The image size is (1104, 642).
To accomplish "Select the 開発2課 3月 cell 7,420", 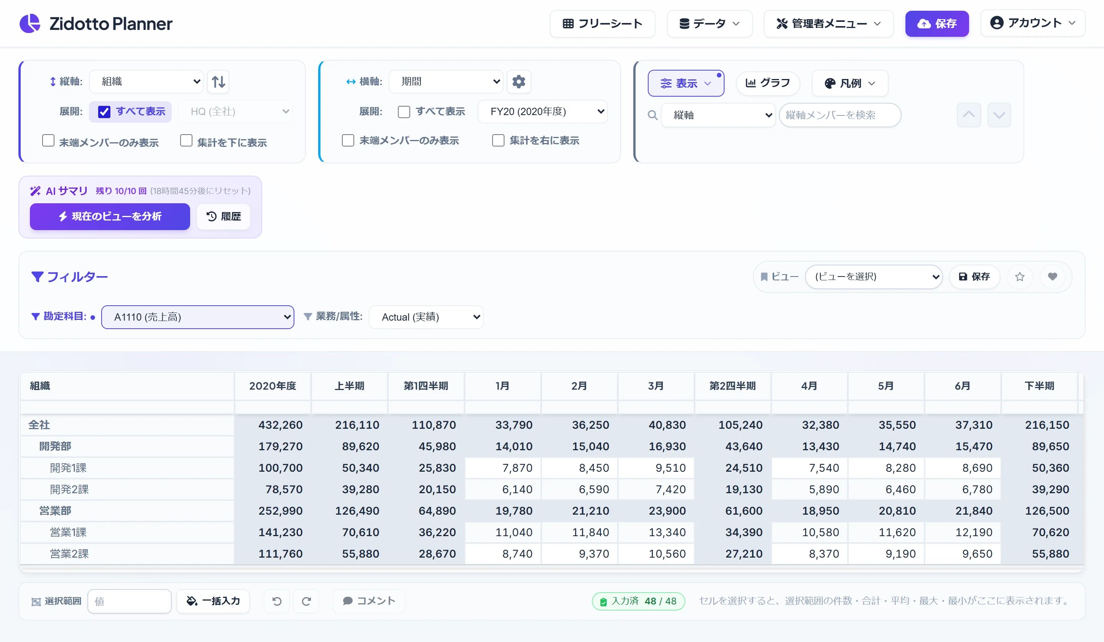I will (656, 489).
